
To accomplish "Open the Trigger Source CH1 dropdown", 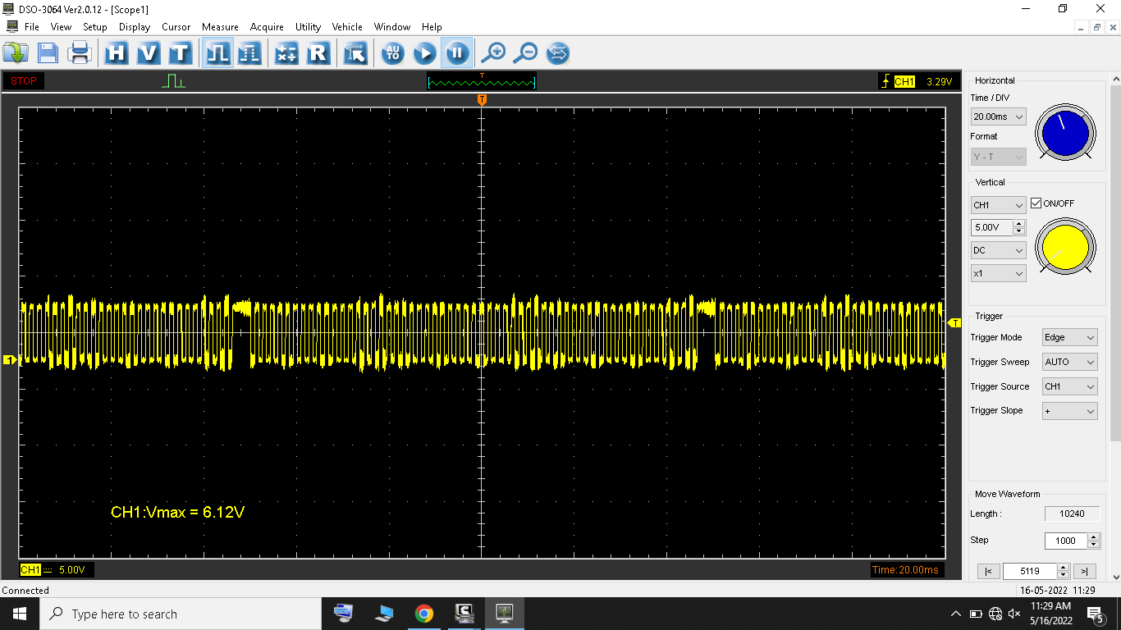I will coord(1069,386).
